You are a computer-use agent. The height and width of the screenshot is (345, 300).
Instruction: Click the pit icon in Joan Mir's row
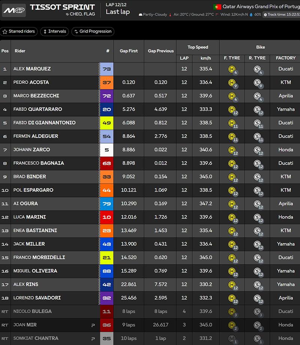(93, 325)
